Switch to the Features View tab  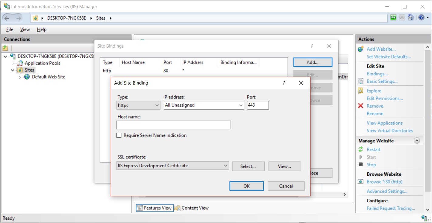tap(155, 208)
